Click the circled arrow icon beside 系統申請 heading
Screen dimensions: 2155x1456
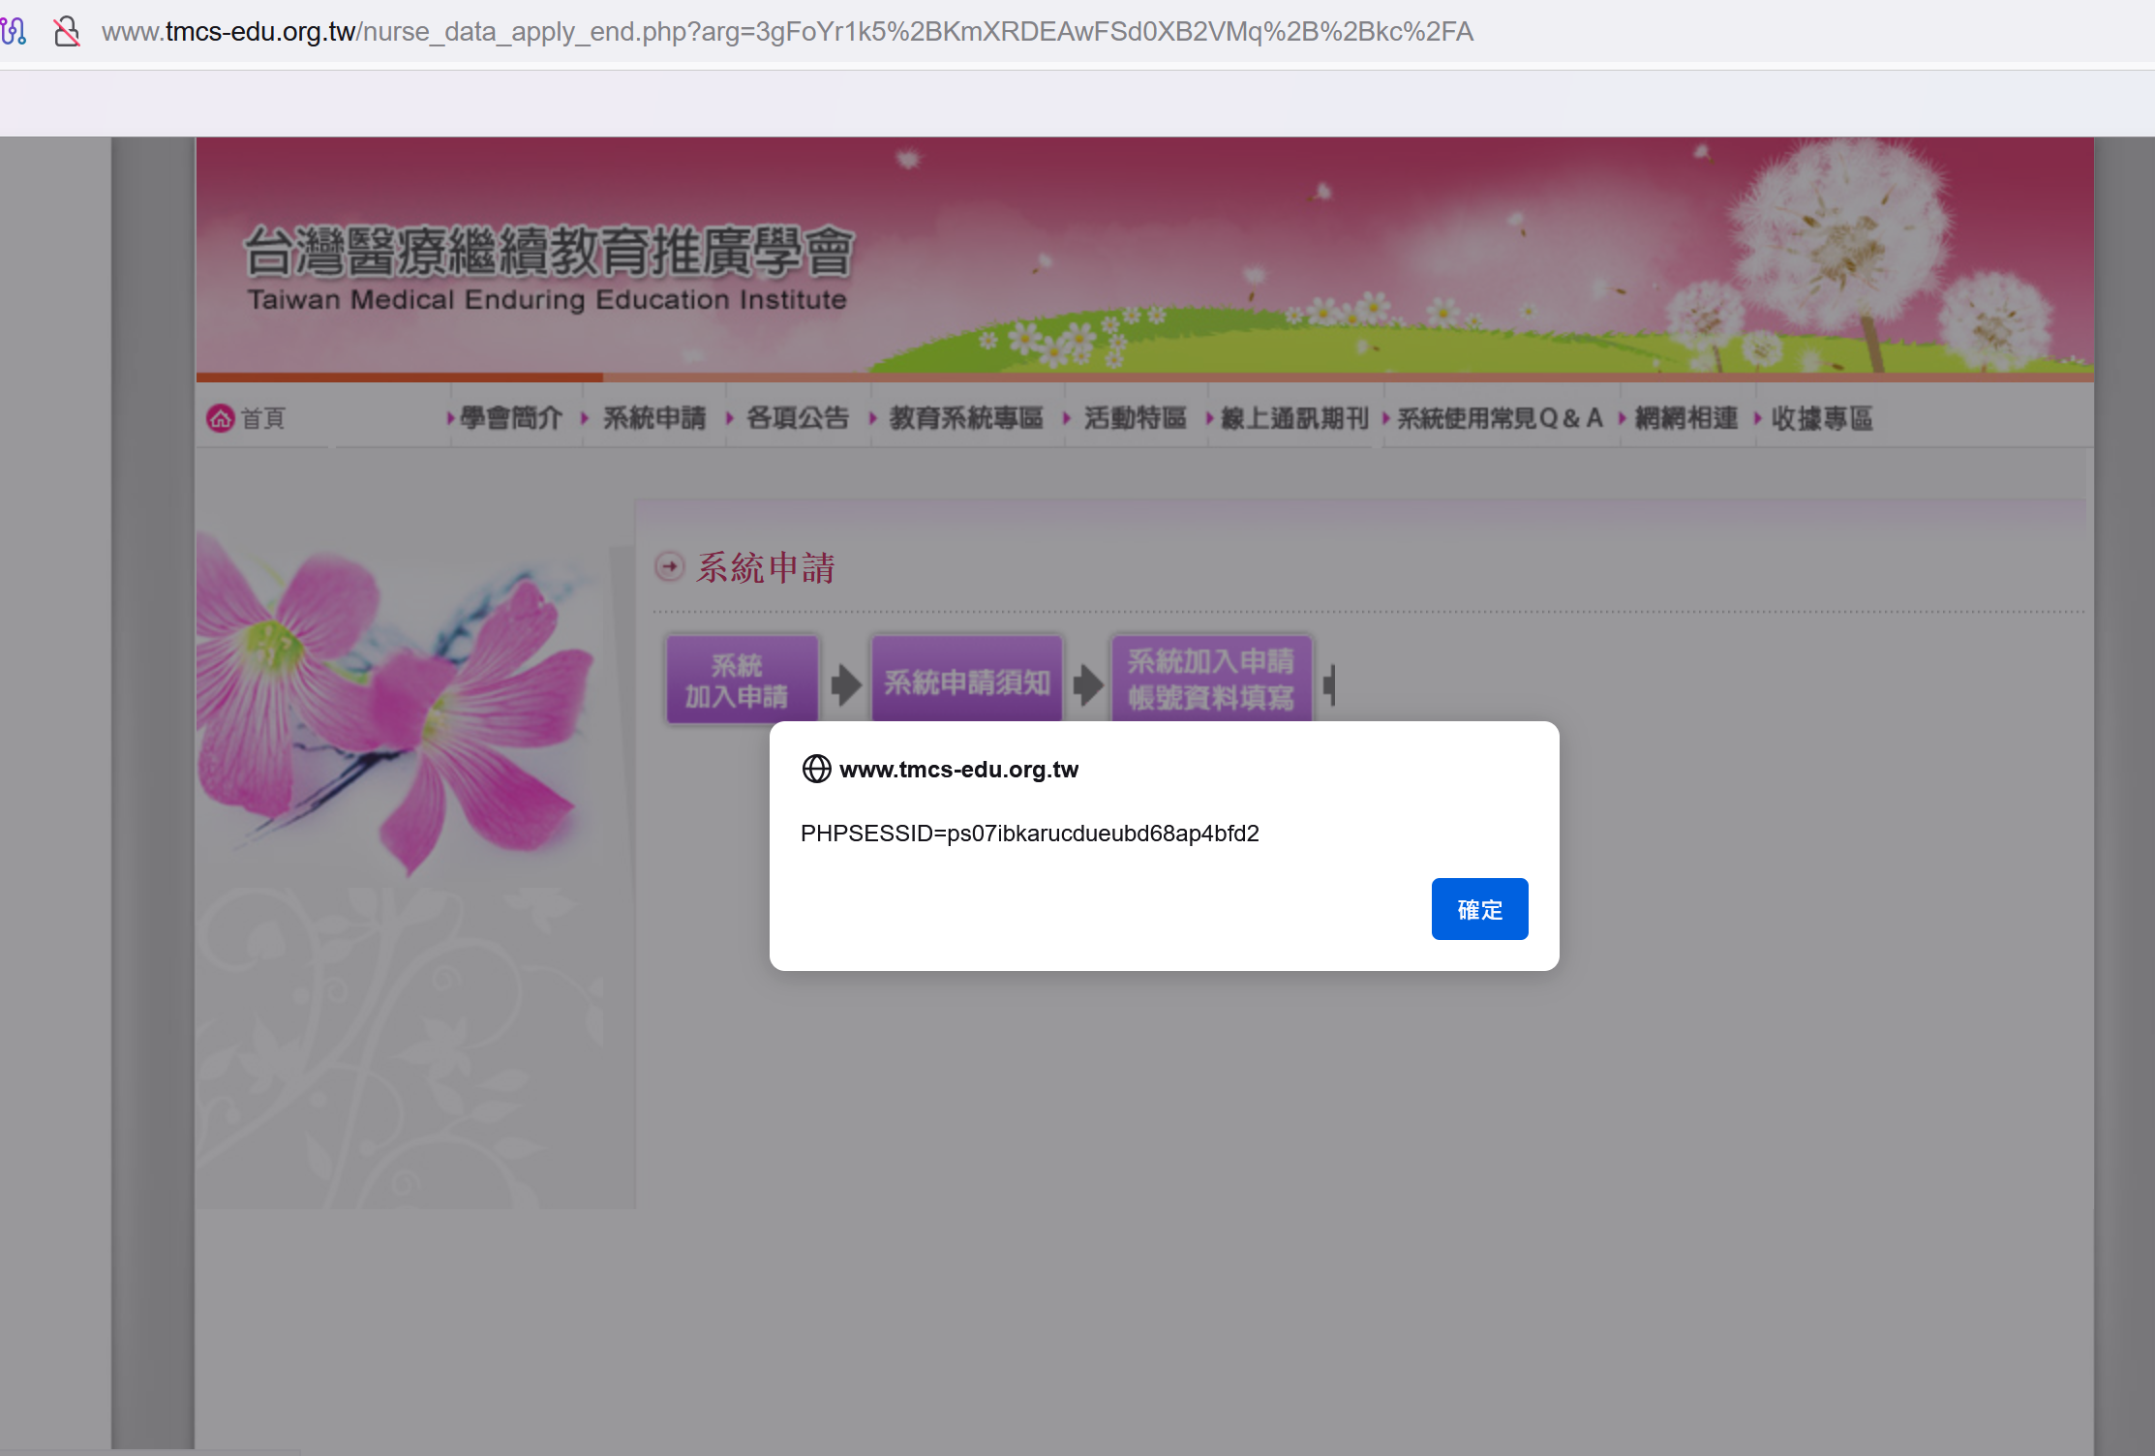tap(670, 566)
